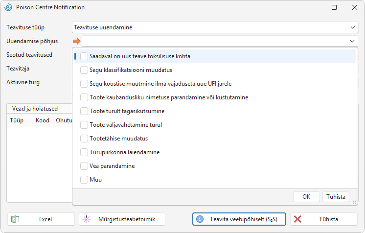Click the Excel button
Image resolution: width=365 pixels, height=233 pixels.
[41, 219]
